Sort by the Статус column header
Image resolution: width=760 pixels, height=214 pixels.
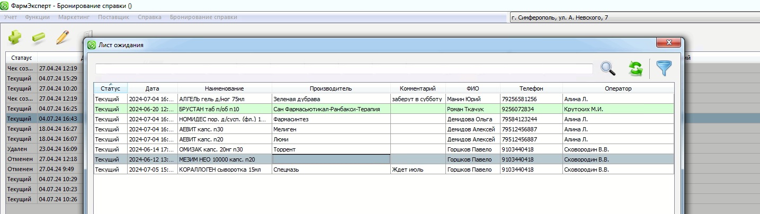coord(110,88)
